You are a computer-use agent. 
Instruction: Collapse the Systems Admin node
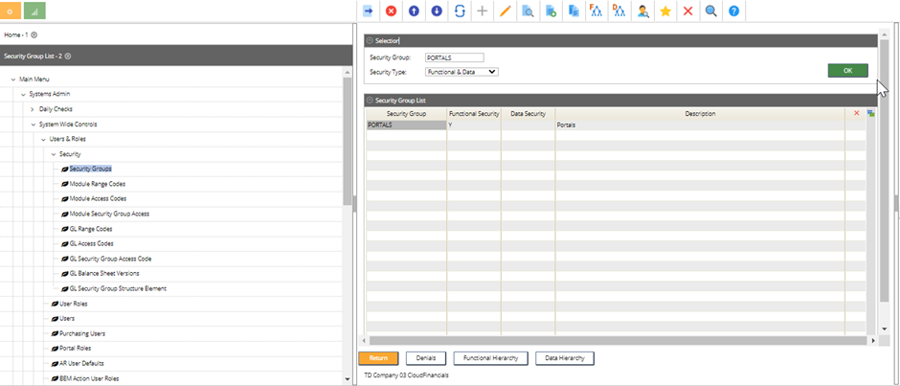click(23, 94)
